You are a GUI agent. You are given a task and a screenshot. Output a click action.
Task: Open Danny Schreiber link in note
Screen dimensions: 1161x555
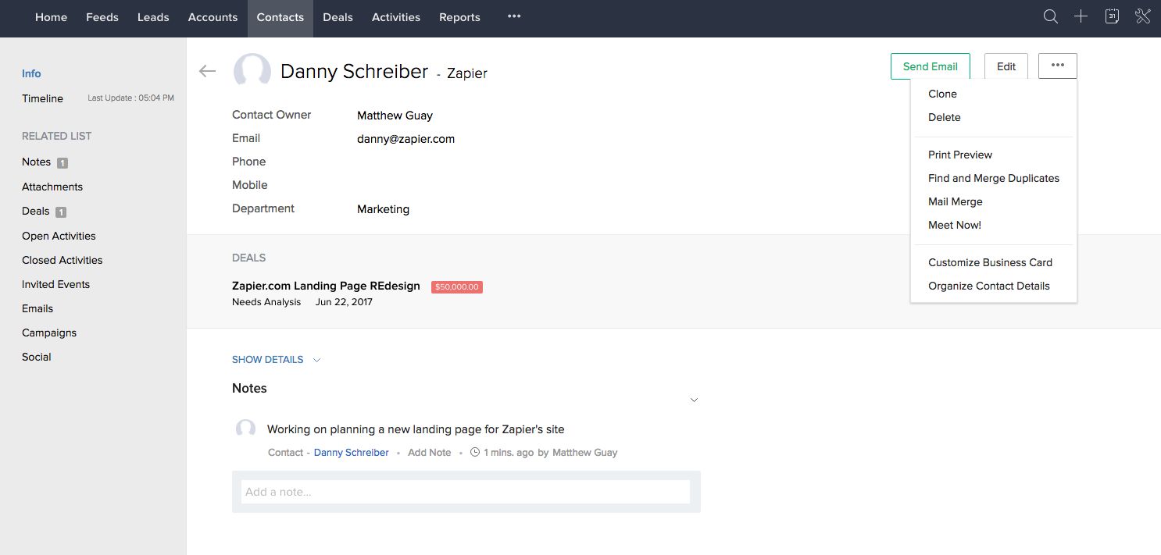351,453
